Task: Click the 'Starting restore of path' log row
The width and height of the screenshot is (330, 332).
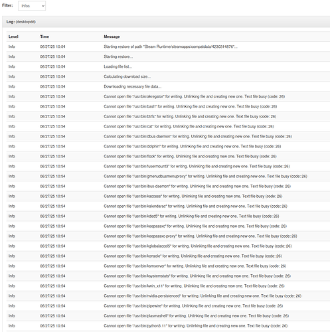Action: [x=168, y=46]
